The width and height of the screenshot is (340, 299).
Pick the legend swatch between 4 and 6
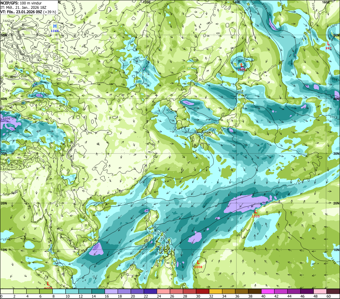coord(33,291)
